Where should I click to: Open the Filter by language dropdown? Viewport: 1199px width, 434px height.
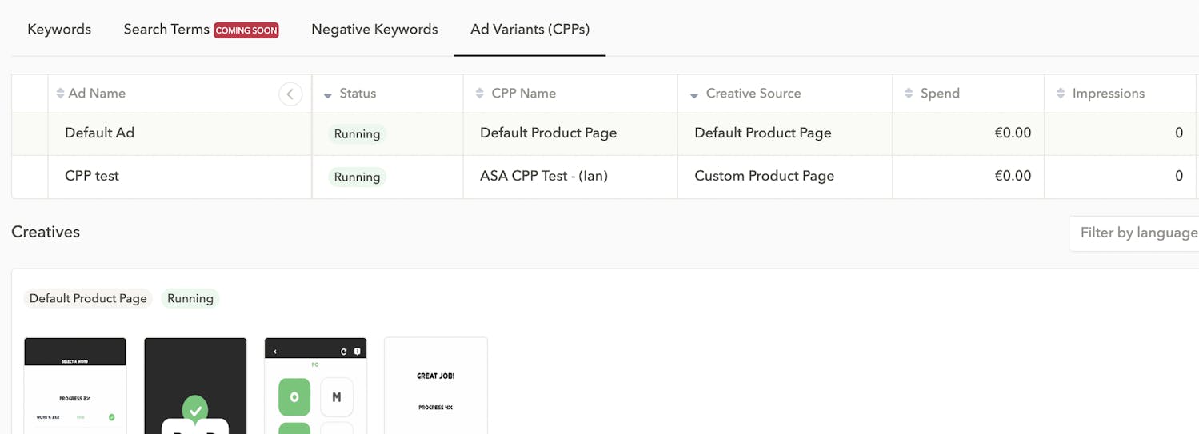tap(1136, 233)
